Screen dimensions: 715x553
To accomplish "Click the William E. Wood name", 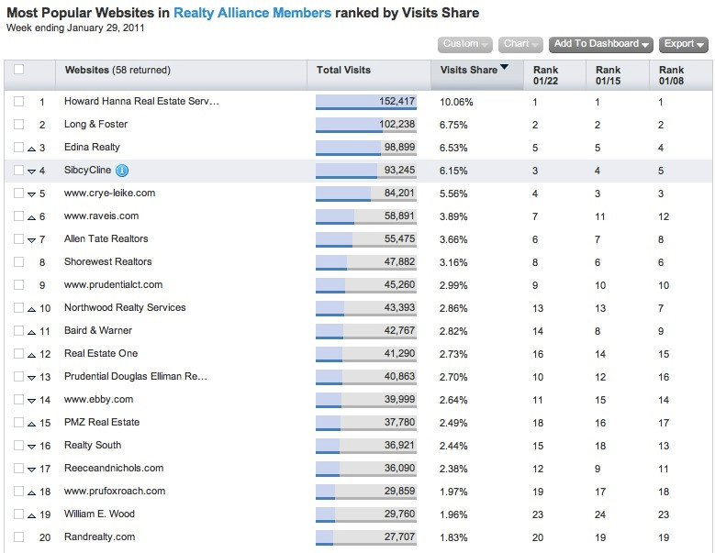I will 99,514.
